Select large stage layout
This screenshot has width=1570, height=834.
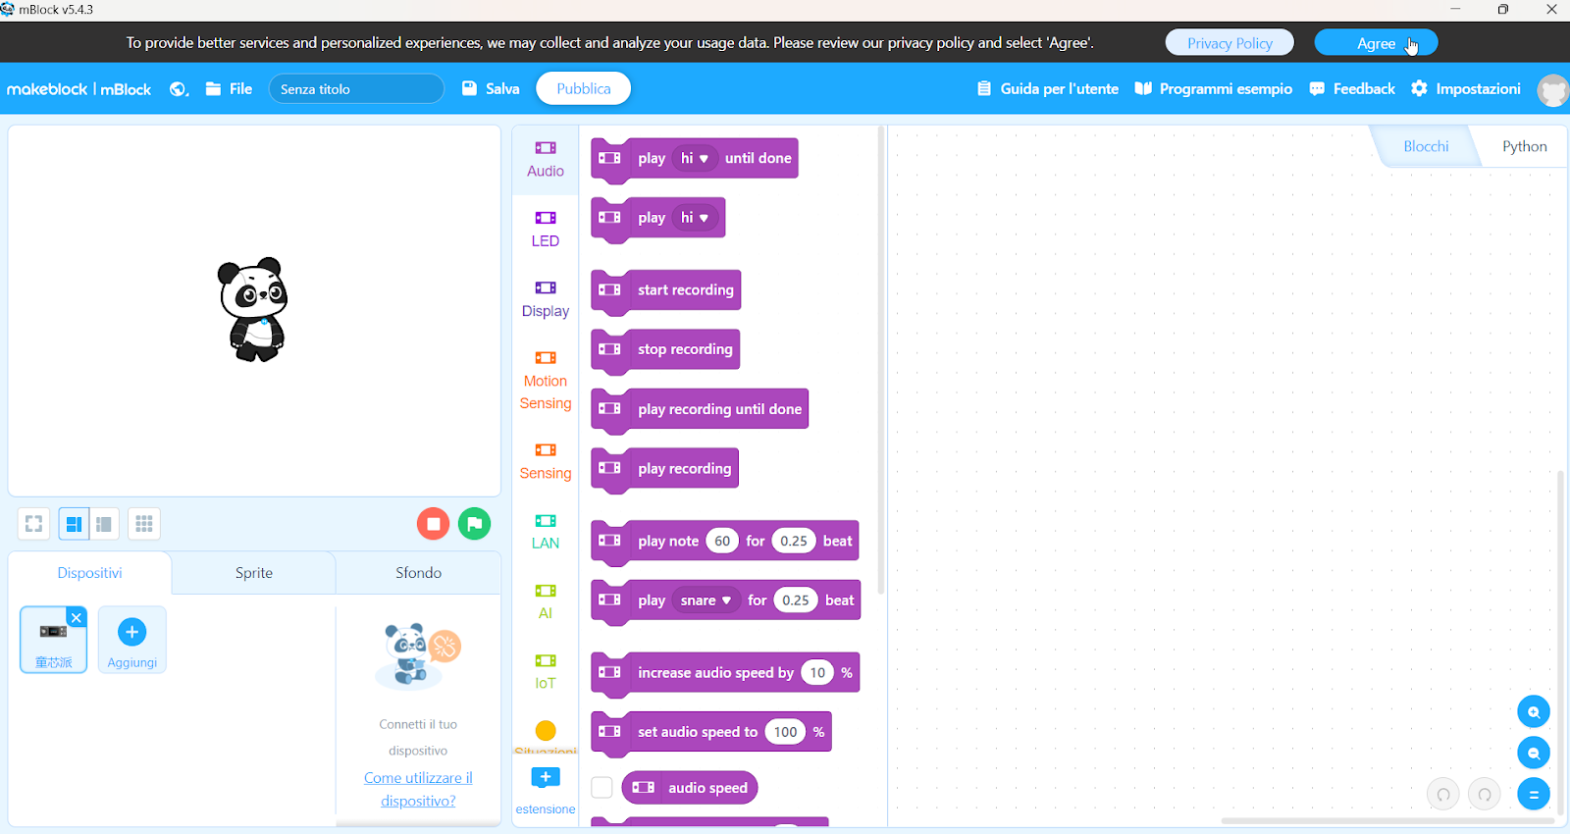point(74,524)
